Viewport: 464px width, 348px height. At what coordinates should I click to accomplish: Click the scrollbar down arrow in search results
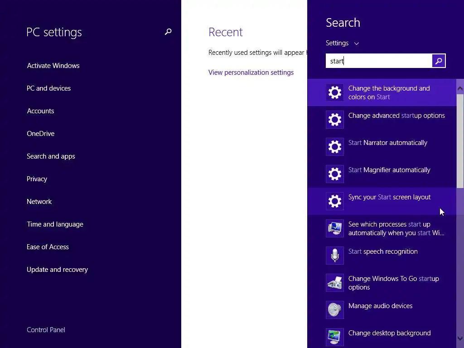[x=460, y=338]
